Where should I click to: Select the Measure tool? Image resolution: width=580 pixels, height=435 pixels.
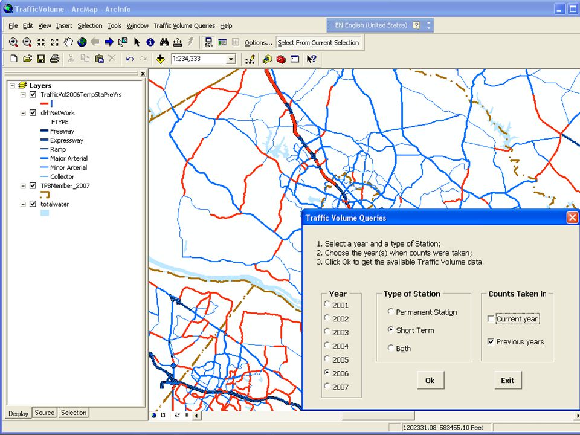pyautogui.click(x=178, y=42)
